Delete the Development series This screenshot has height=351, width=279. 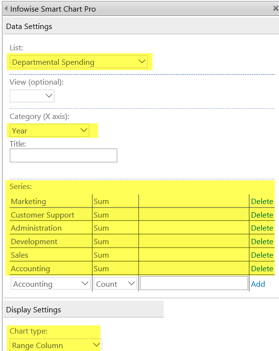pyautogui.click(x=262, y=242)
